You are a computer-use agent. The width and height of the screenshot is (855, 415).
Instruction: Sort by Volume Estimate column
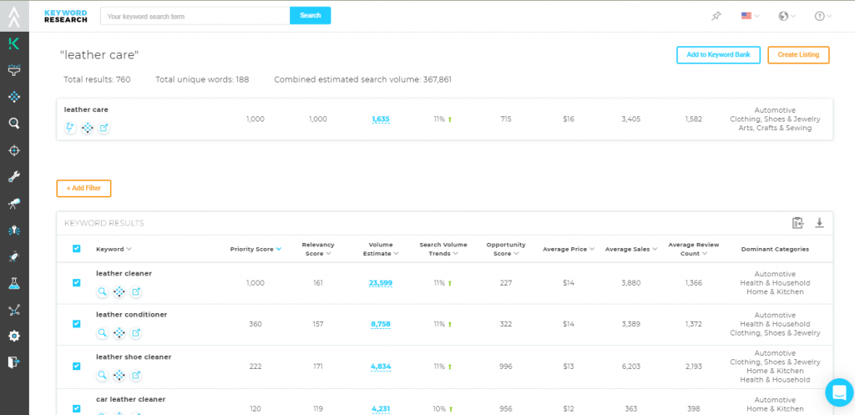(x=381, y=249)
